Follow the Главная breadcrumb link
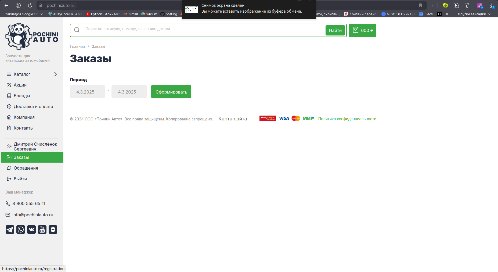498x272 pixels. tap(77, 46)
